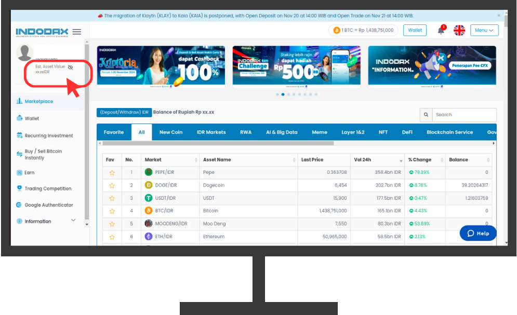517x315 pixels.
Task: Click the Search input field
Action: pyautogui.click(x=464, y=115)
